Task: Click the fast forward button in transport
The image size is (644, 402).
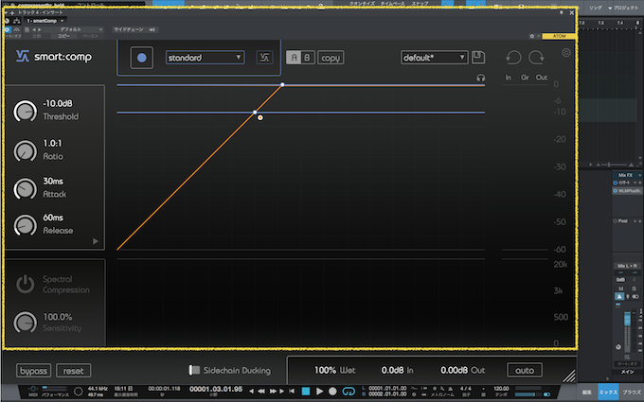Action: click(273, 392)
